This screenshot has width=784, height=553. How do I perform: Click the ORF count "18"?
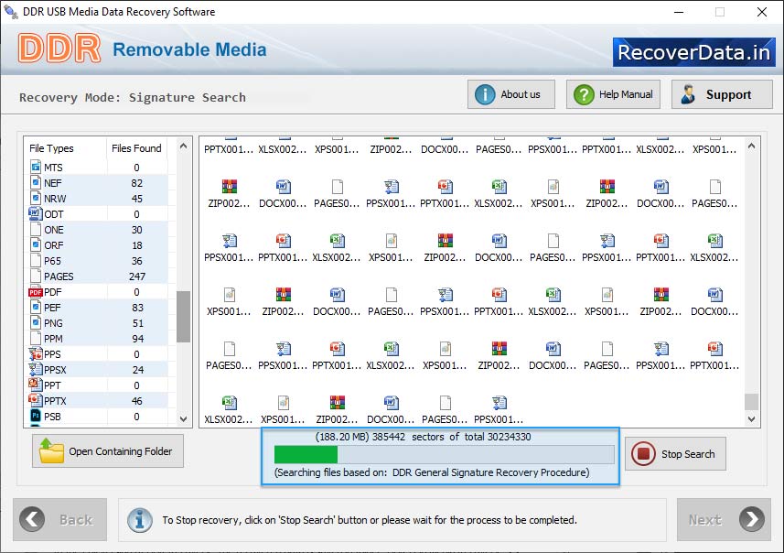coord(137,245)
